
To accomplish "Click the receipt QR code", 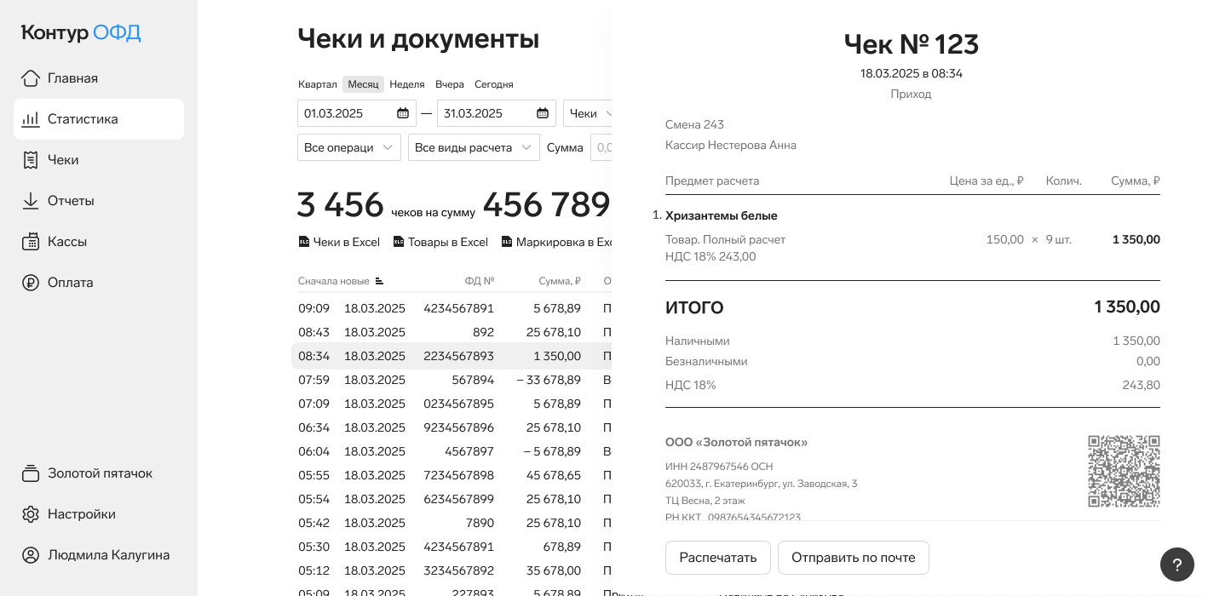I will pyautogui.click(x=1125, y=471).
